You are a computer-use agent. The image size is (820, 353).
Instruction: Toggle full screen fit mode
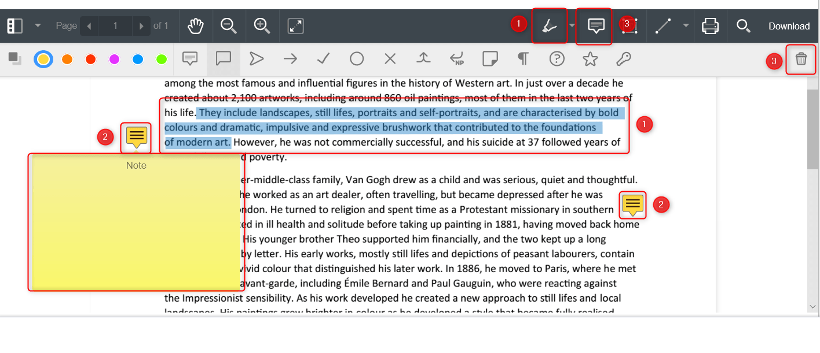point(296,26)
